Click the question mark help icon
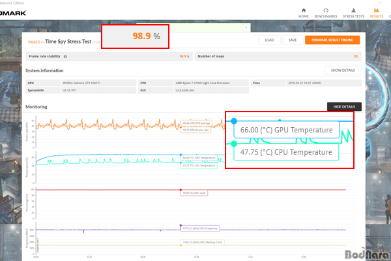 [246, 27]
